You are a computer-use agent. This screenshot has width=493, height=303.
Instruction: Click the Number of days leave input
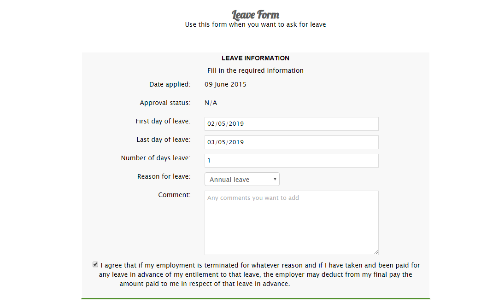[x=292, y=161]
